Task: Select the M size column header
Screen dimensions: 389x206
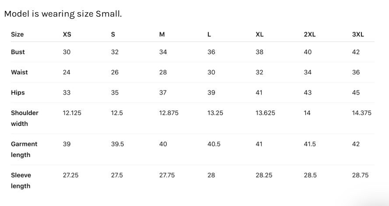Action: [x=162, y=34]
